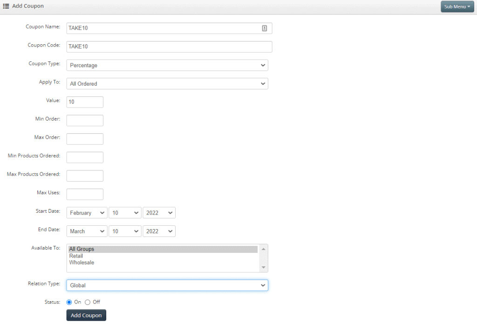
Task: Open the End Date year dropdown
Action: pos(159,231)
